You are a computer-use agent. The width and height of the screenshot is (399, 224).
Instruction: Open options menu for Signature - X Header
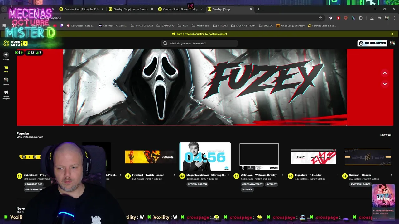(337, 175)
